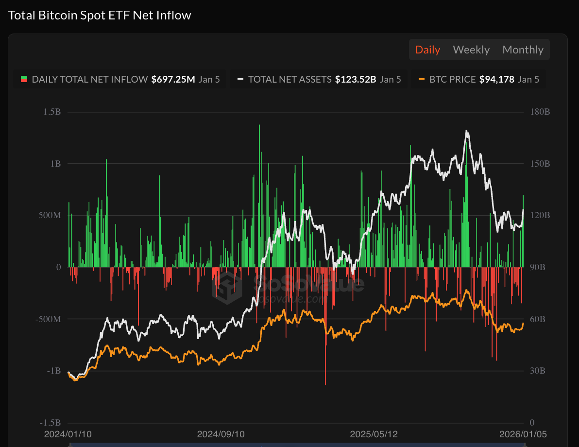Click the green and red inflow legend swatch

click(x=24, y=79)
